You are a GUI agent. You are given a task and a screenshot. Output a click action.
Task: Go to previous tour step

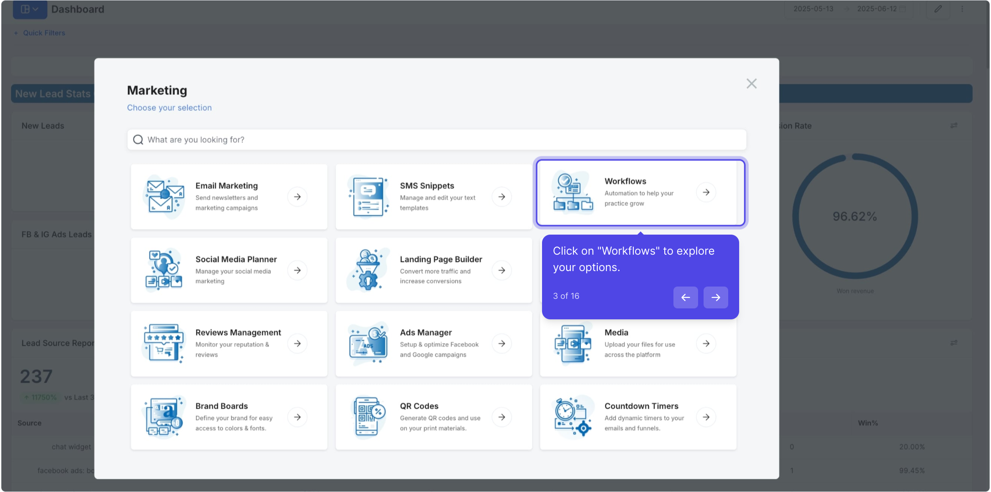[685, 297]
